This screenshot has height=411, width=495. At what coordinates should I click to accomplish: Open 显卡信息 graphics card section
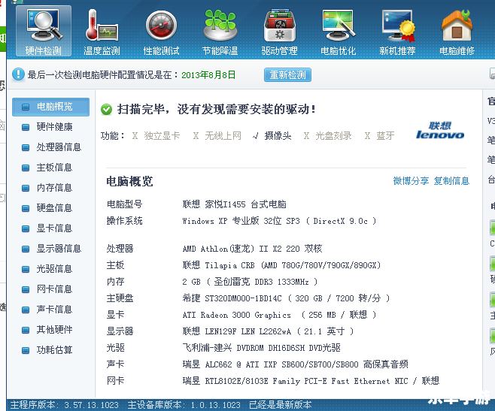pyautogui.click(x=53, y=228)
